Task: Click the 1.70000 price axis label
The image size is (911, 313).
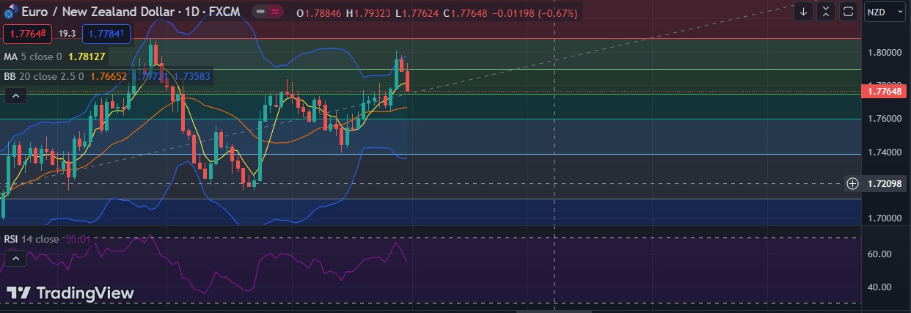Action: click(x=885, y=218)
